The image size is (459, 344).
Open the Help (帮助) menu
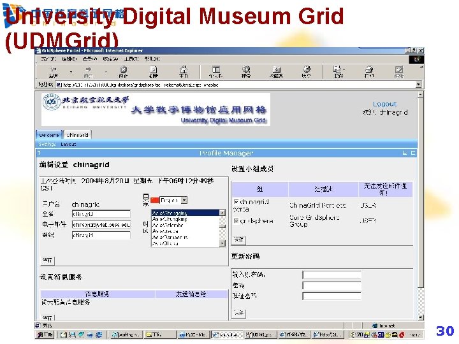[152, 59]
